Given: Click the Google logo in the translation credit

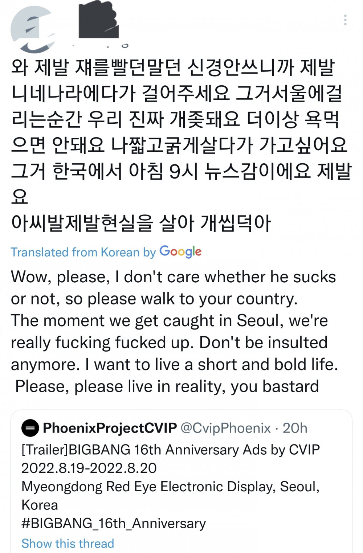Looking at the screenshot, I should (x=180, y=251).
